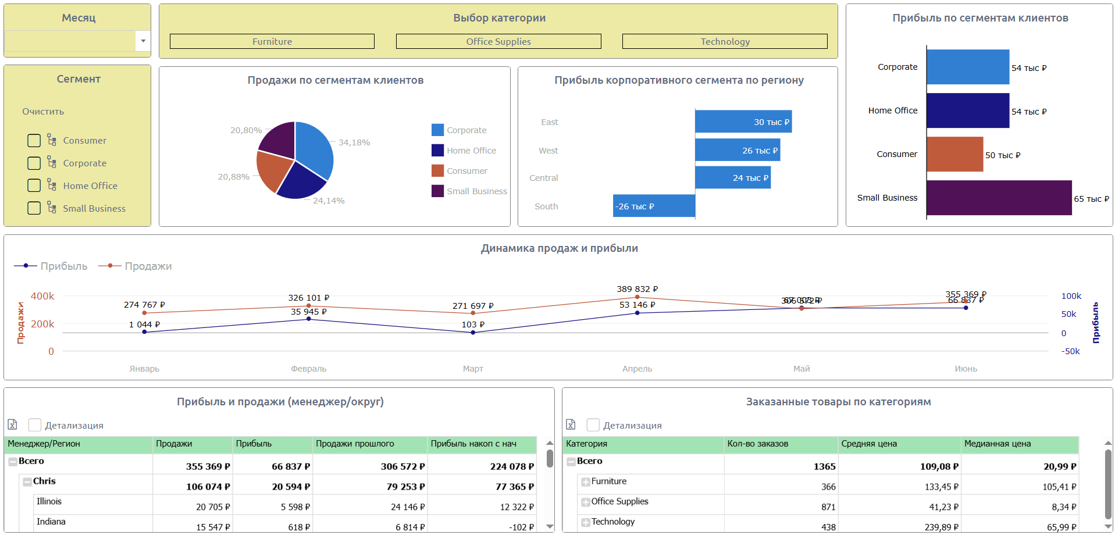
Task: Expand the Technology category row
Action: coord(586,523)
